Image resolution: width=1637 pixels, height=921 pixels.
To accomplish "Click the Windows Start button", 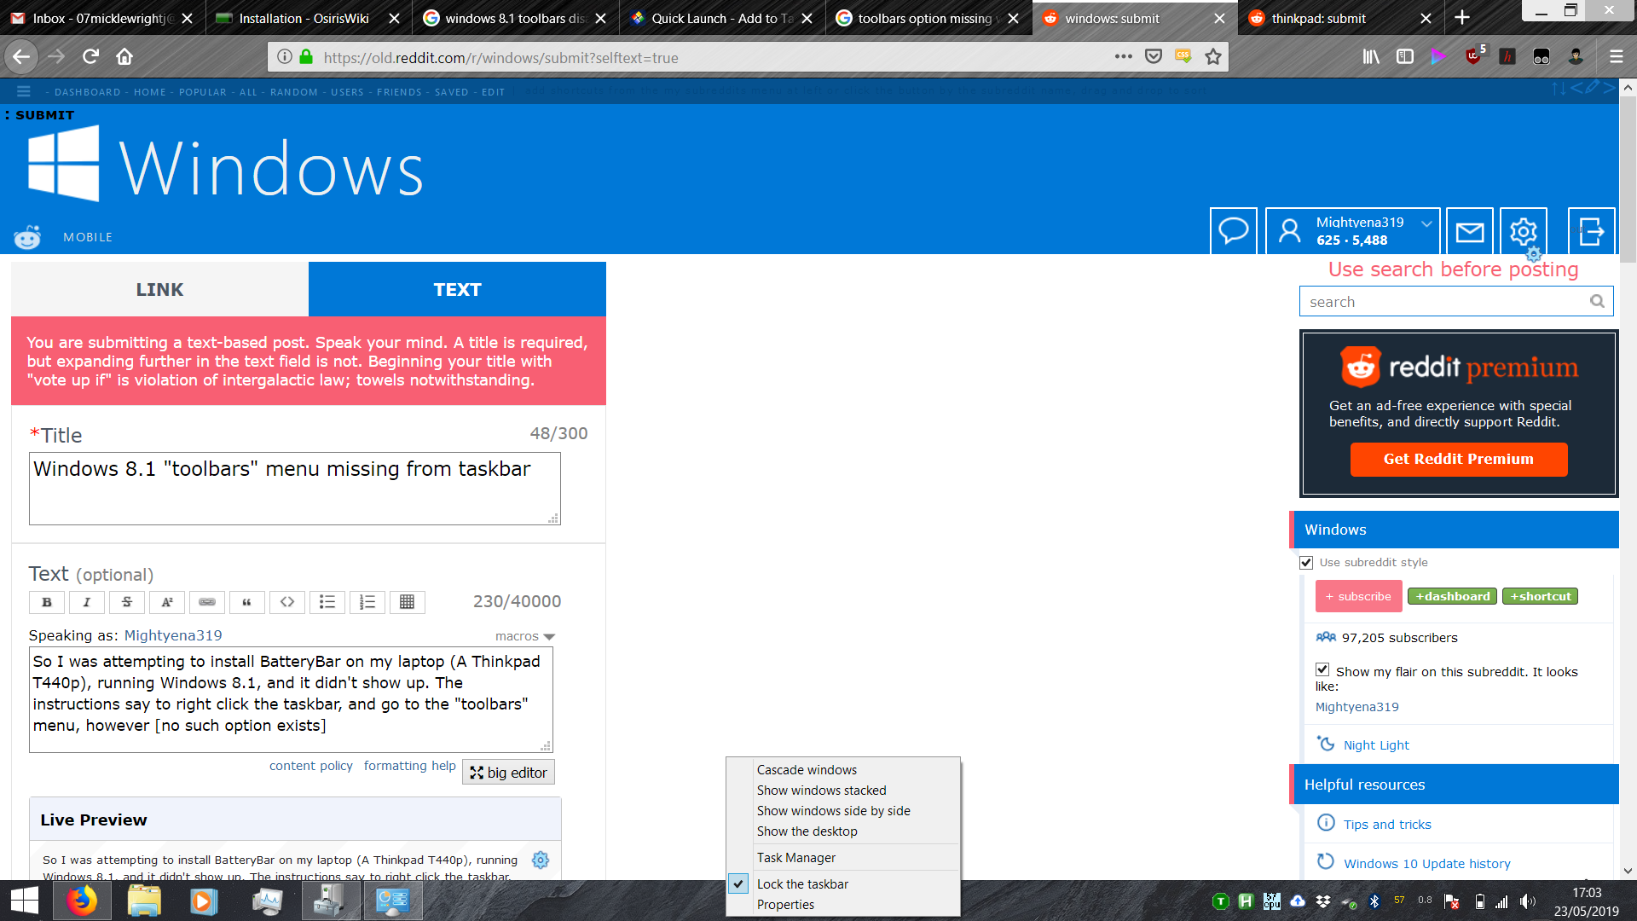I will (25, 901).
